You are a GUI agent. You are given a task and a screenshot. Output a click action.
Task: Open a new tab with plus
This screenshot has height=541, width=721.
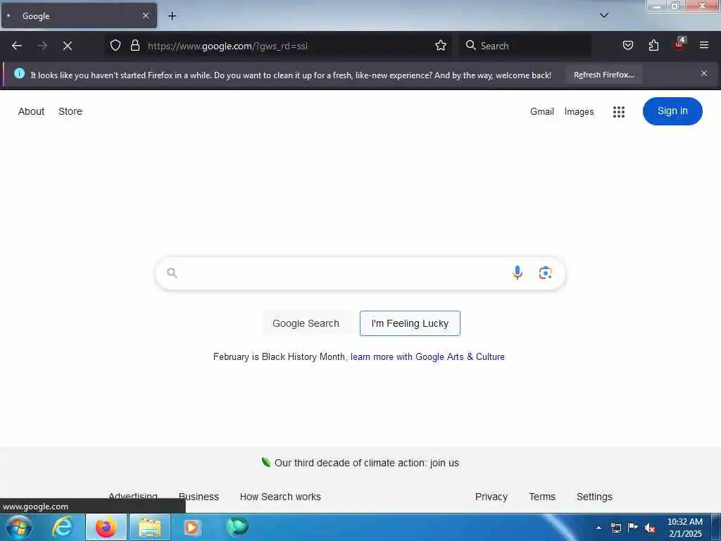tap(172, 16)
